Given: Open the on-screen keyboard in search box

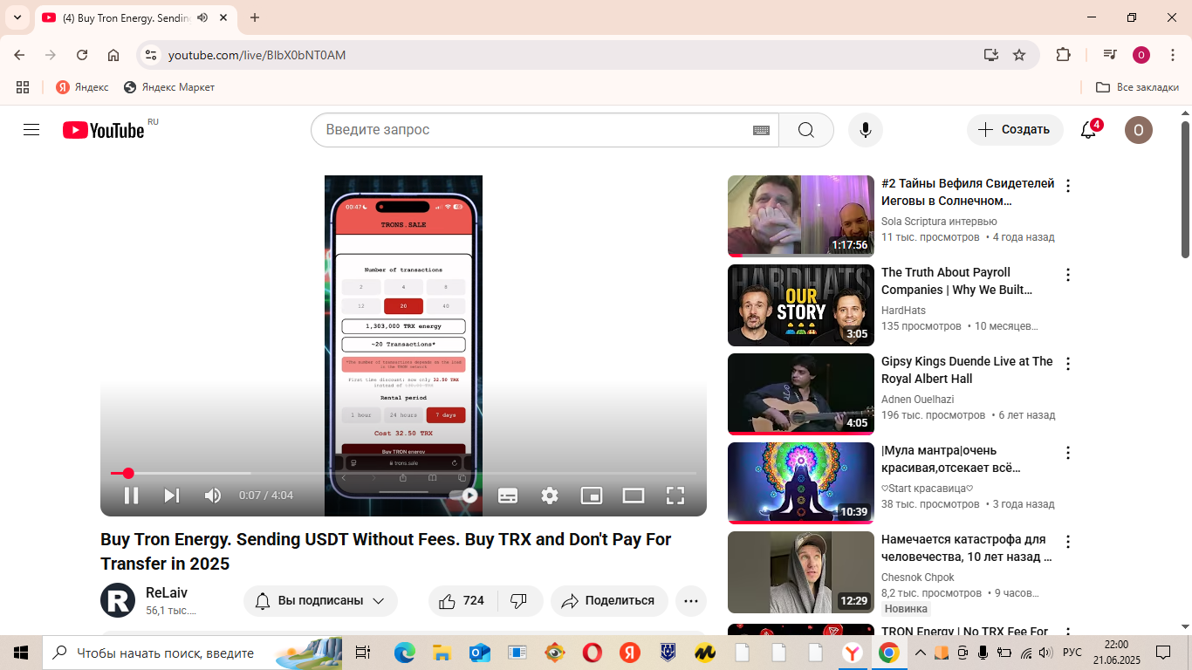Looking at the screenshot, I should [761, 130].
